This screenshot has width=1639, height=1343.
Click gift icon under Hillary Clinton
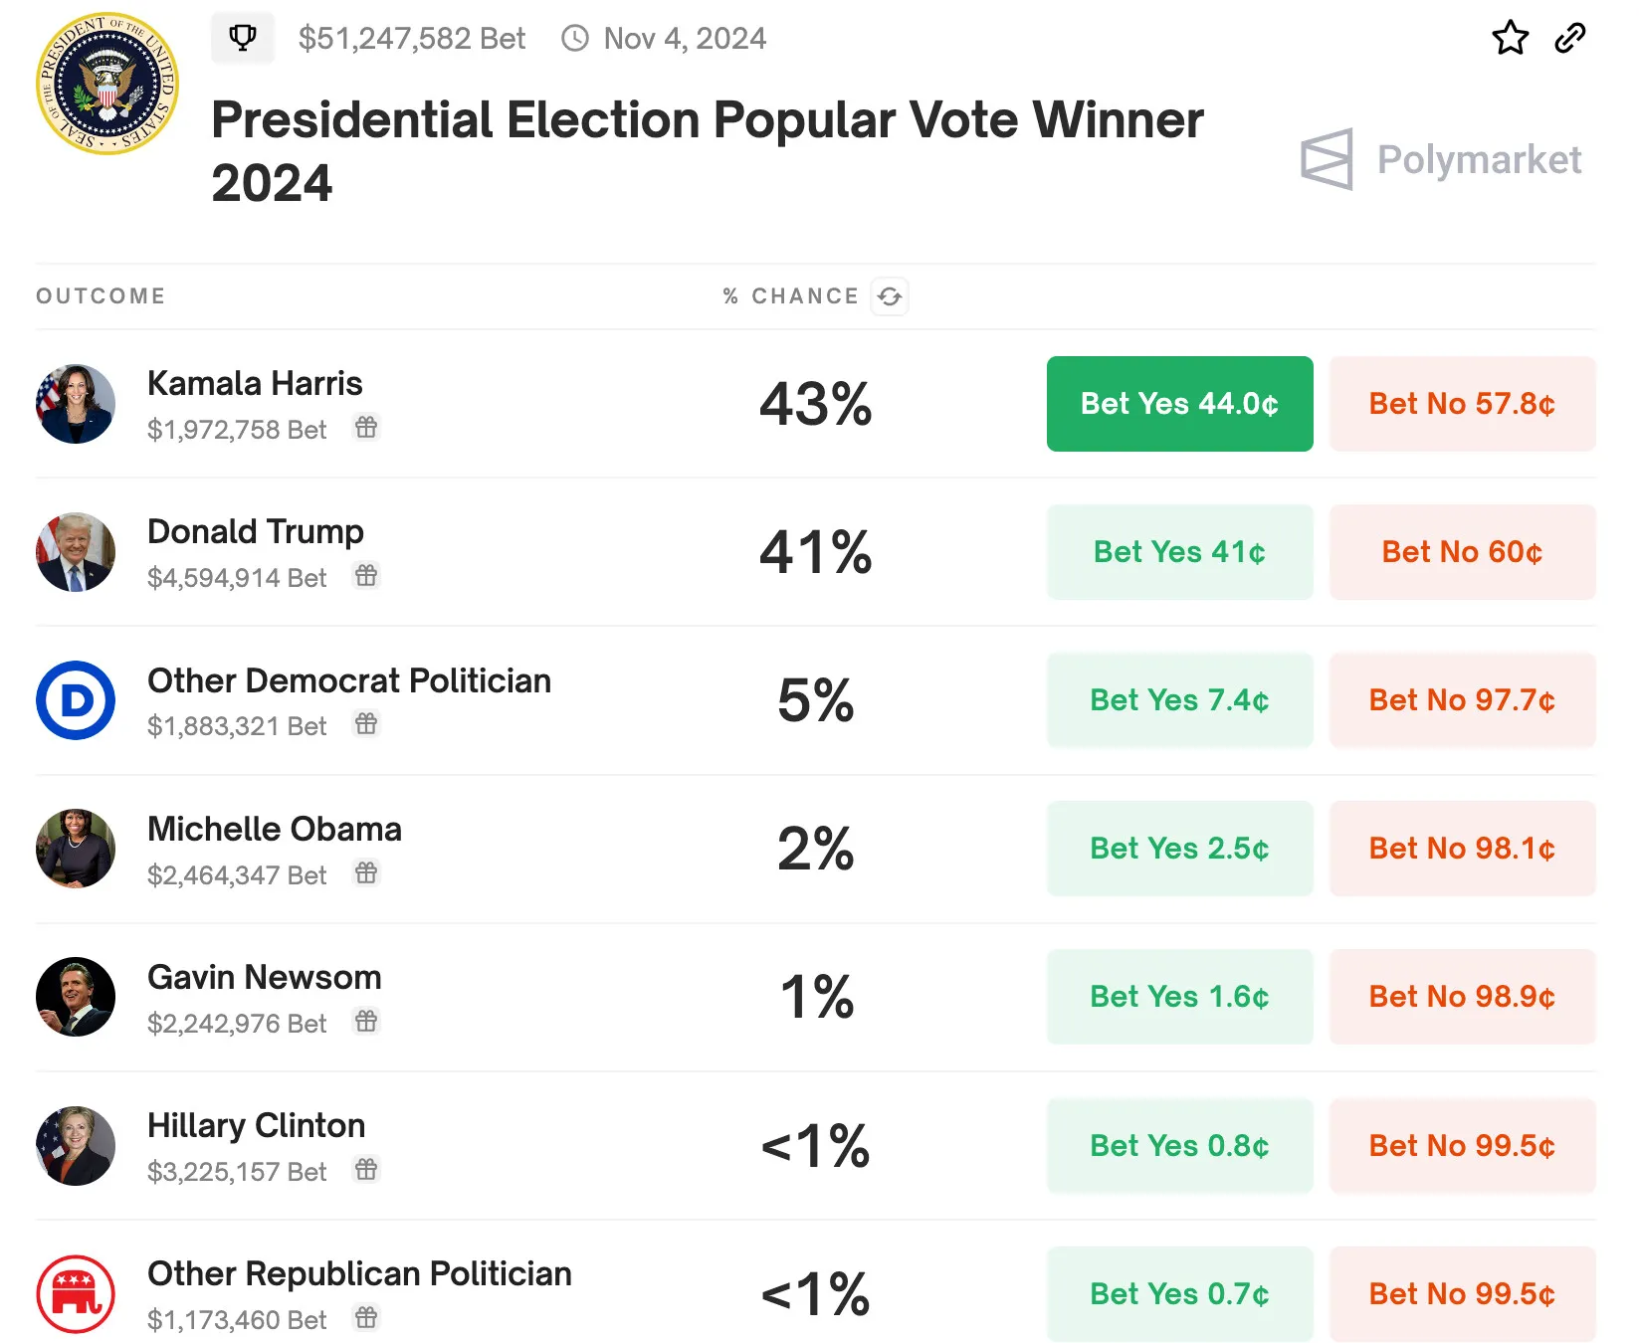[x=366, y=1170]
